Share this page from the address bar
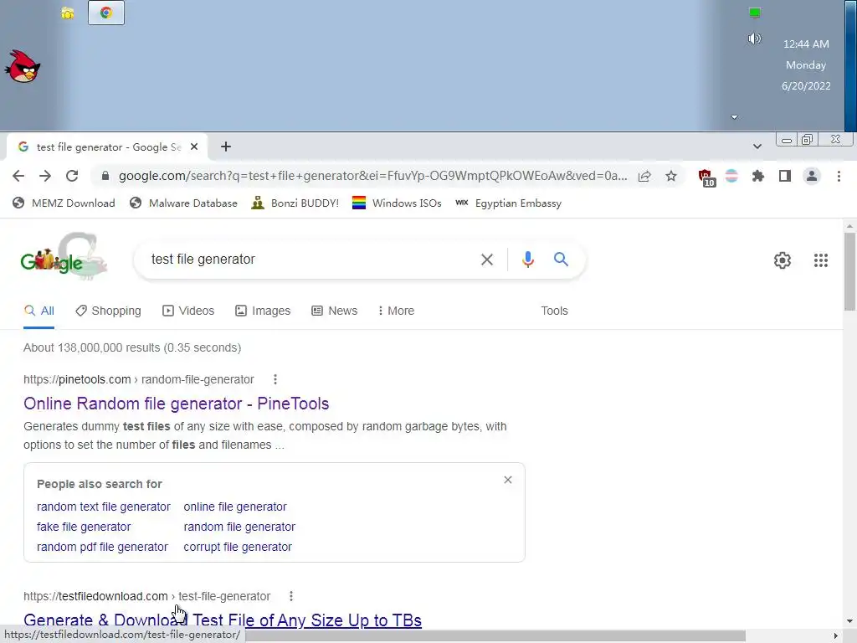 pyautogui.click(x=644, y=176)
